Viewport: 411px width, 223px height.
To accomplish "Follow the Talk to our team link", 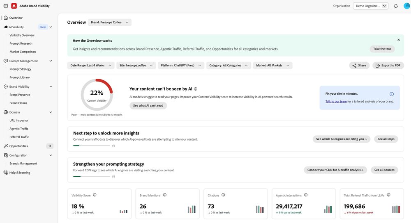I will [336, 101].
